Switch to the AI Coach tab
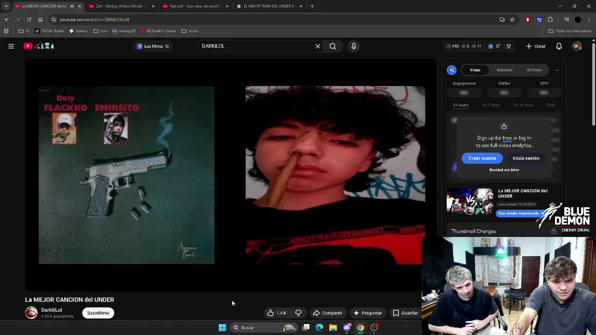 (534, 70)
